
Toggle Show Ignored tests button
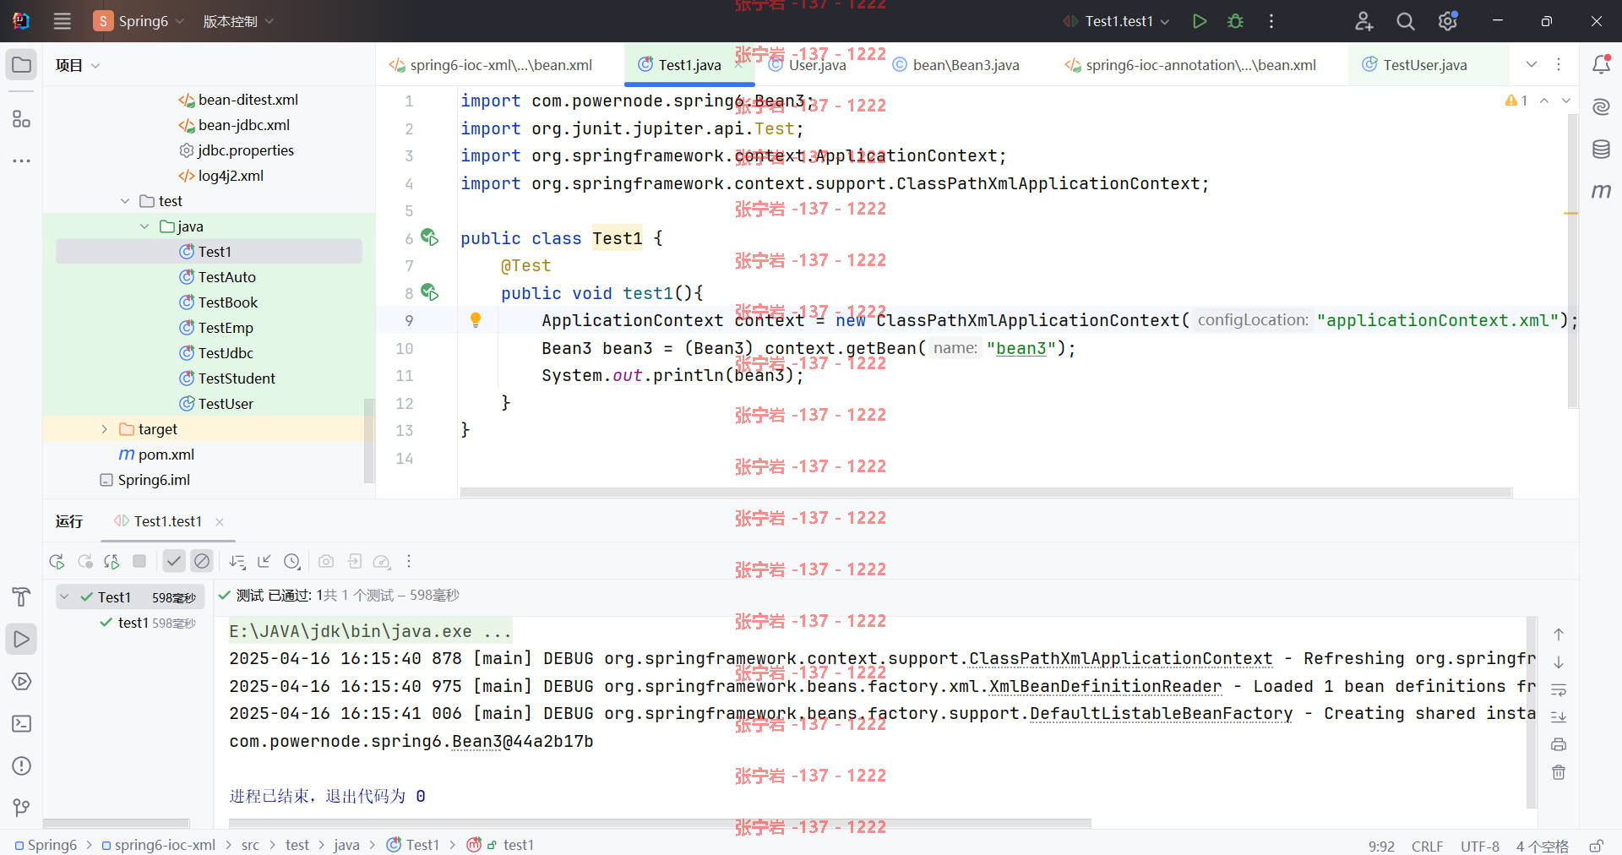pos(202,561)
